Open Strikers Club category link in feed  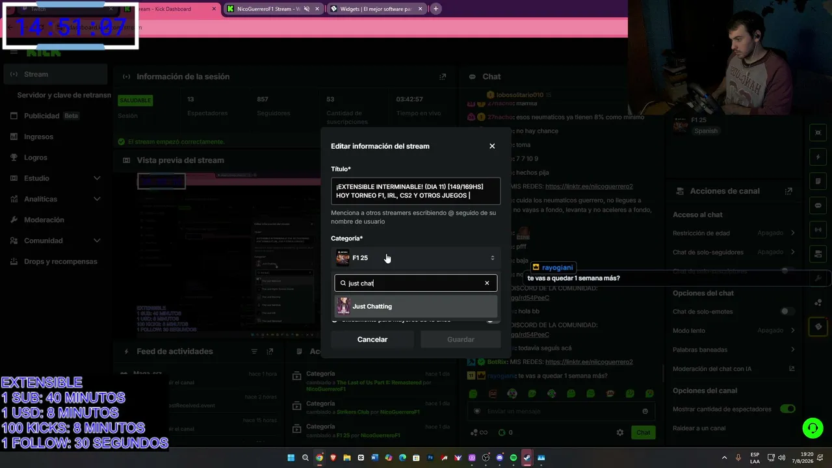(x=353, y=412)
